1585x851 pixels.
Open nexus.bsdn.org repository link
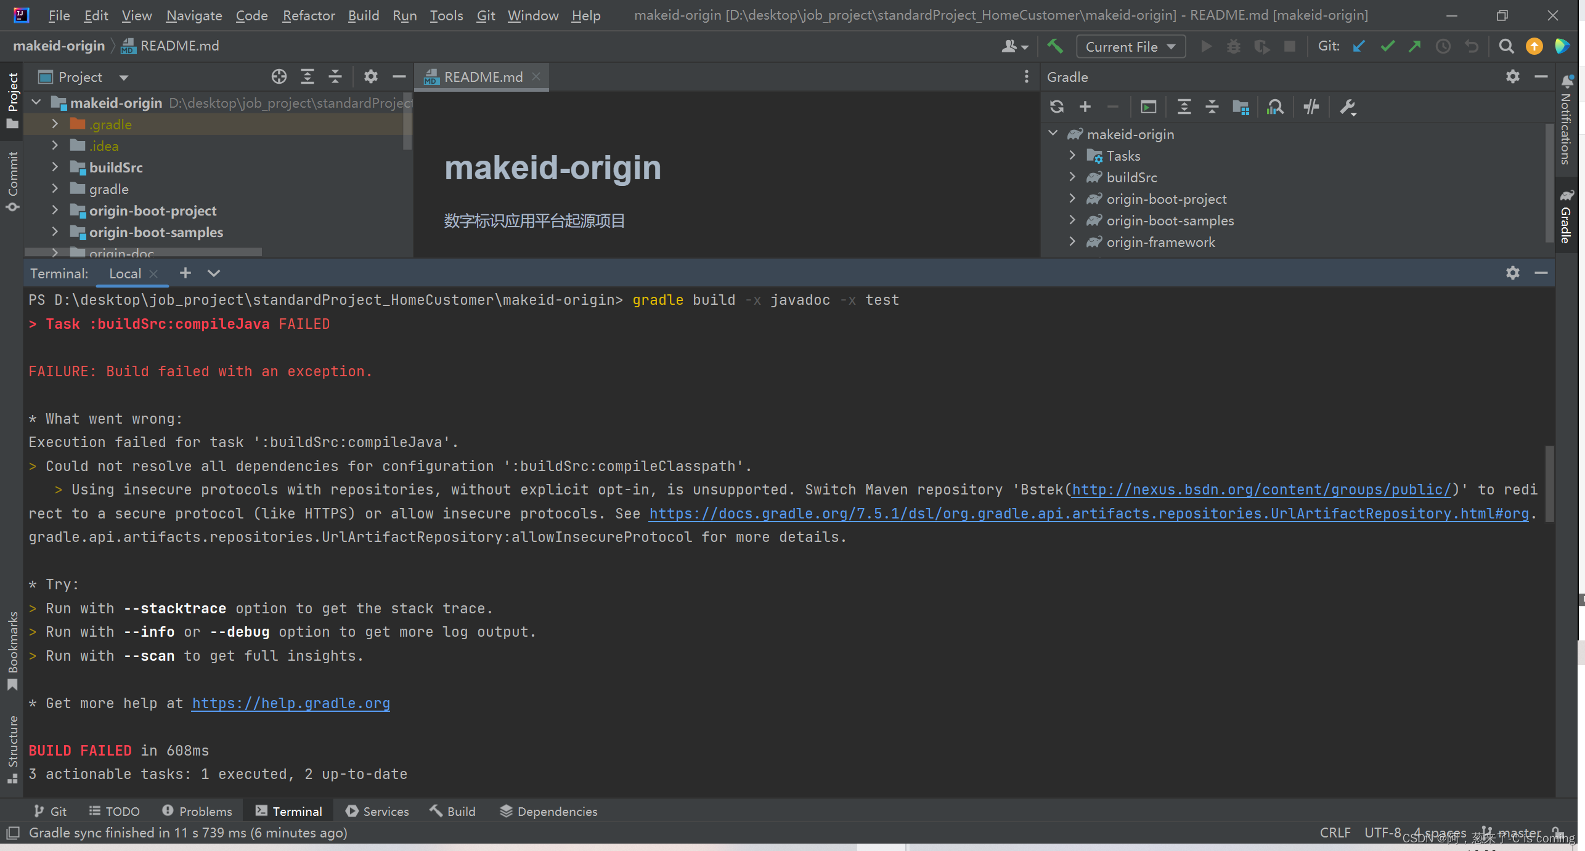coord(1261,490)
